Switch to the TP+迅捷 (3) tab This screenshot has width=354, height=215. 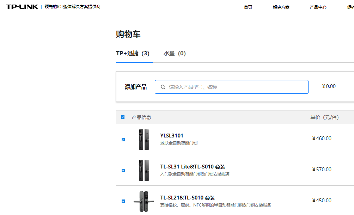click(x=133, y=54)
